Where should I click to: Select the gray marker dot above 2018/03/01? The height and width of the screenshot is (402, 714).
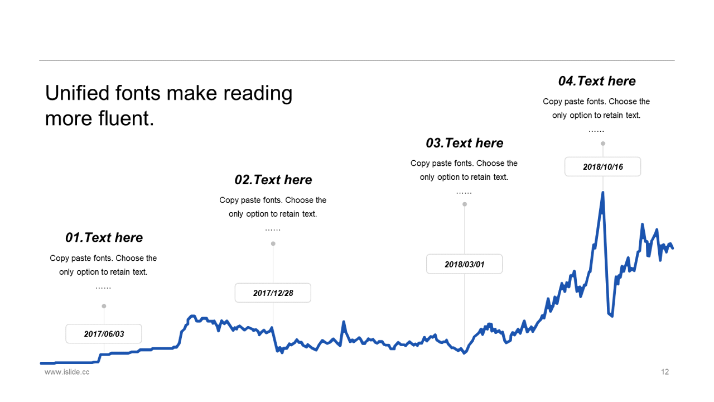point(465,204)
